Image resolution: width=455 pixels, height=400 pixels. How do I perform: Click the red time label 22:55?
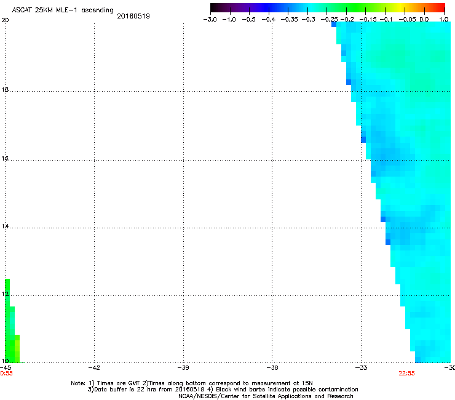pos(406,374)
